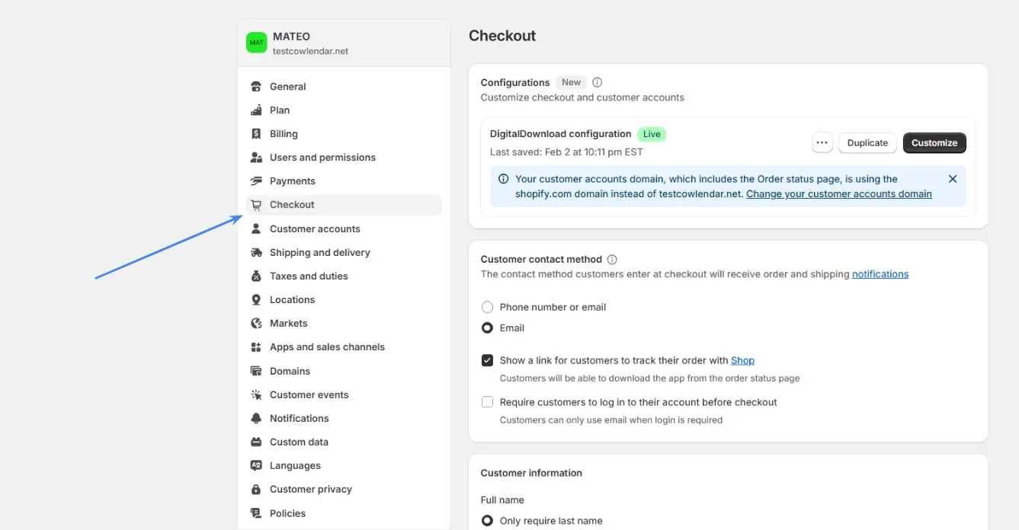Go to Apps and sales channels
Screen dimensions: 1019x530
coord(344,347)
